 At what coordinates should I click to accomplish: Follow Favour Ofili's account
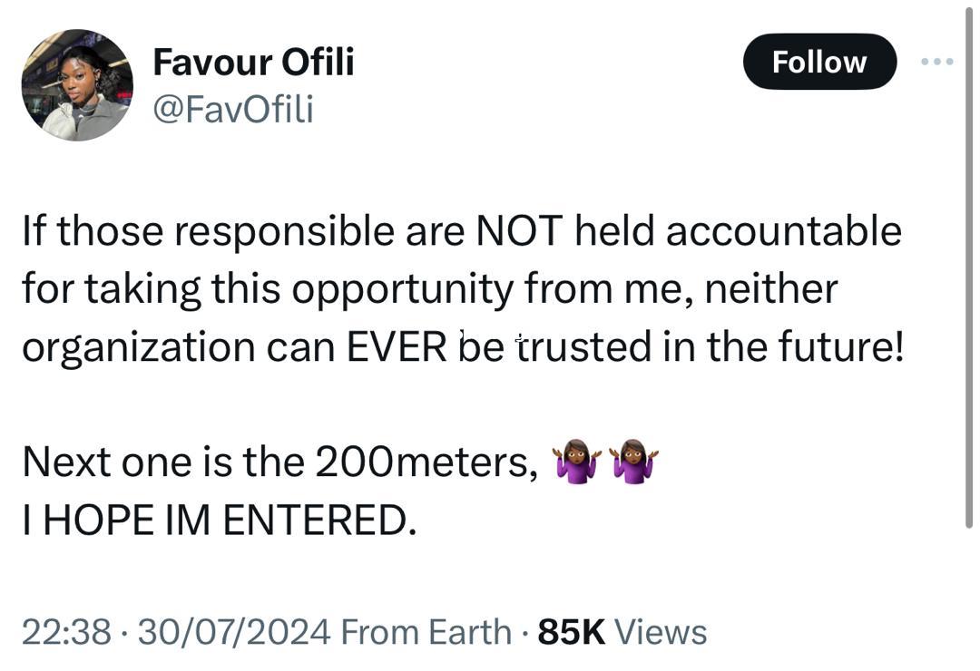coord(818,62)
